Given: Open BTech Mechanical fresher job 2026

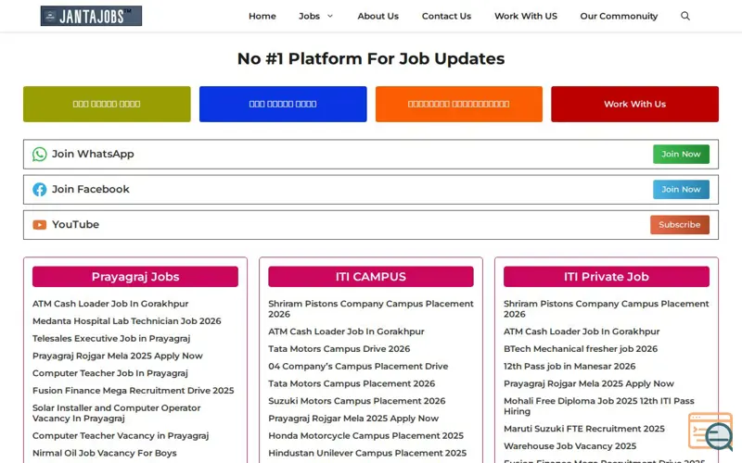Looking at the screenshot, I should pyautogui.click(x=581, y=349).
